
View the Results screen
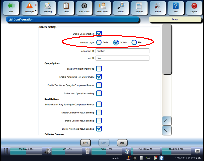[x=121, y=8]
